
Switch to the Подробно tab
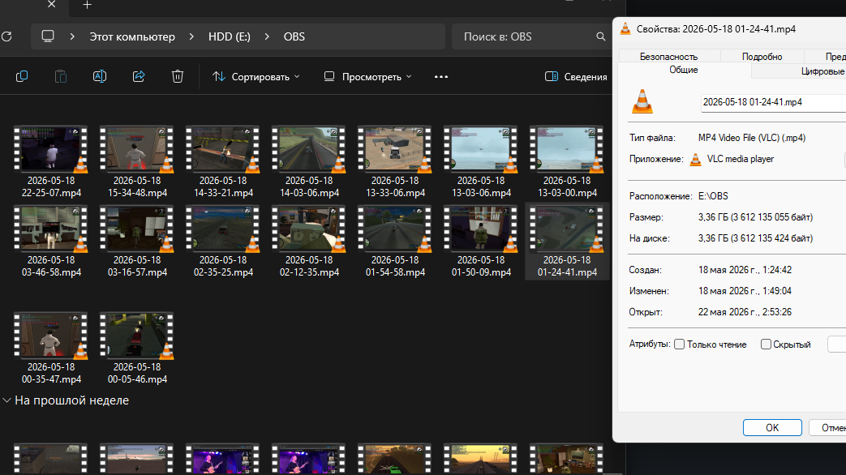[x=762, y=57]
